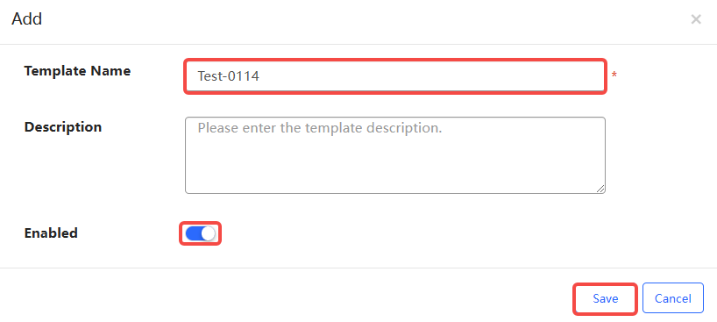Select the Cancel option beside Save
This screenshot has width=717, height=322.
tap(672, 298)
